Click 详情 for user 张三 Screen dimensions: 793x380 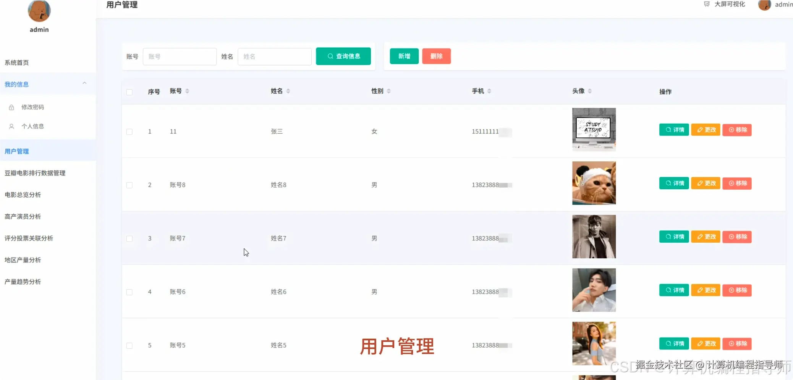[674, 130]
